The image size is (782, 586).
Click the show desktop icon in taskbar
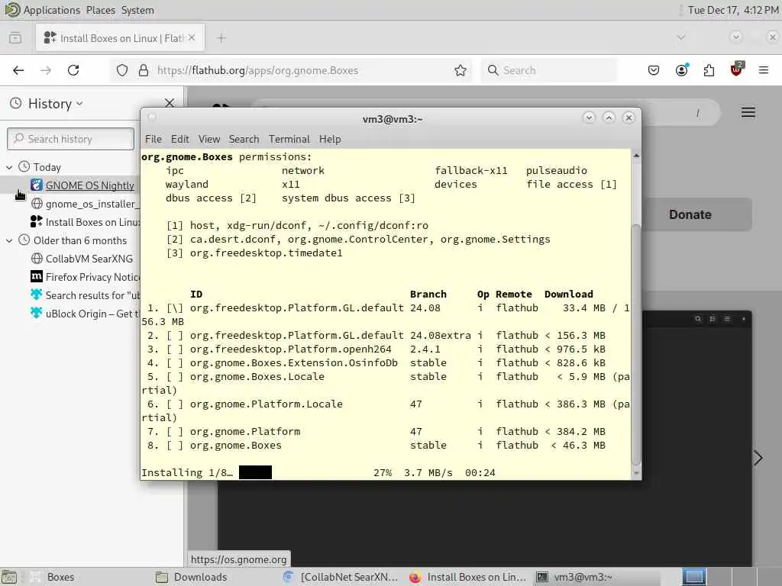click(x=9, y=577)
